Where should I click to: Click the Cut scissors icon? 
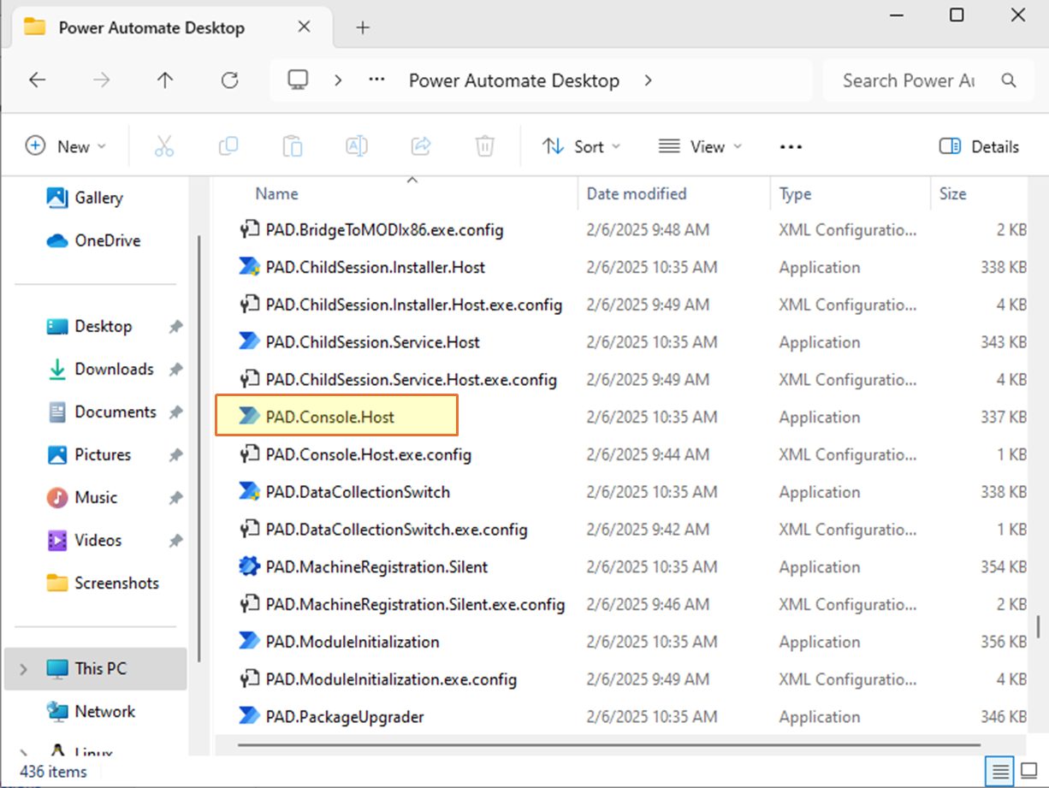[164, 146]
